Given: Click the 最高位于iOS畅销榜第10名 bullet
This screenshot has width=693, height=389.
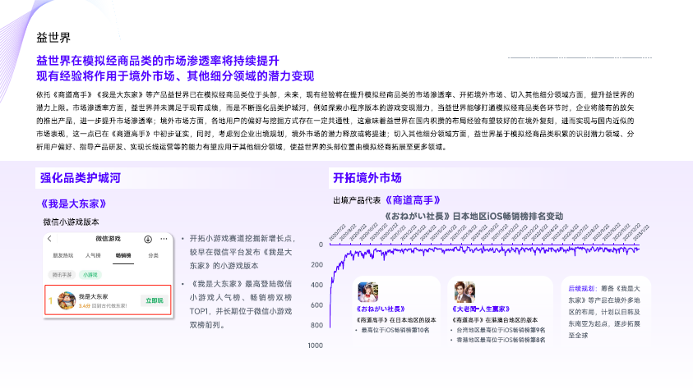Looking at the screenshot, I should click(395, 330).
